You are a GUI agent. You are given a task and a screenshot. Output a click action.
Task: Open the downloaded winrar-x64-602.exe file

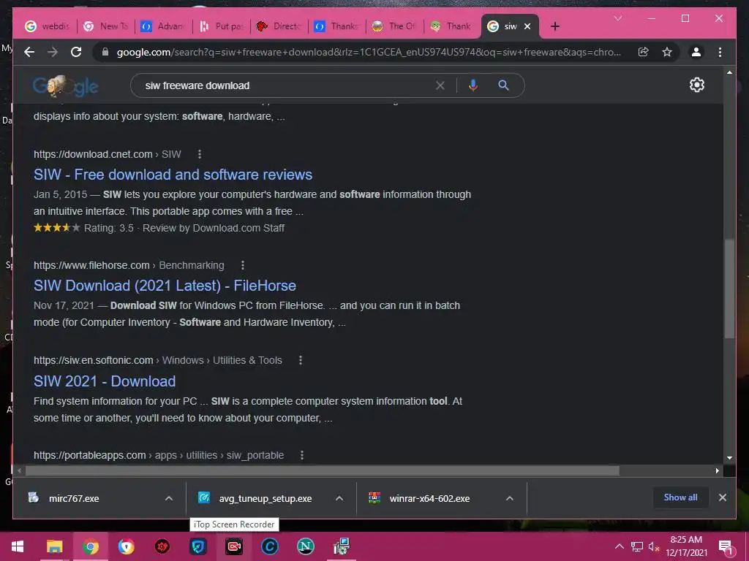(429, 498)
